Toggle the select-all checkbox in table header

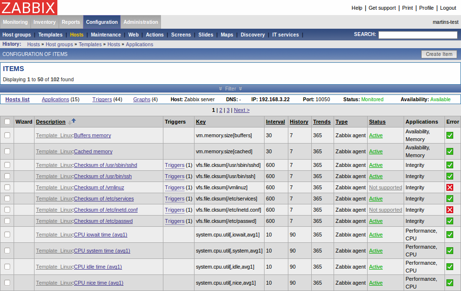(x=7, y=122)
